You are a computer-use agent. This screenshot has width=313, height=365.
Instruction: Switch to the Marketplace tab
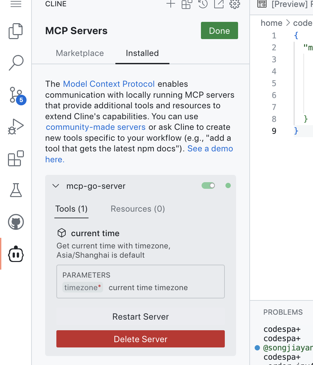[80, 53]
